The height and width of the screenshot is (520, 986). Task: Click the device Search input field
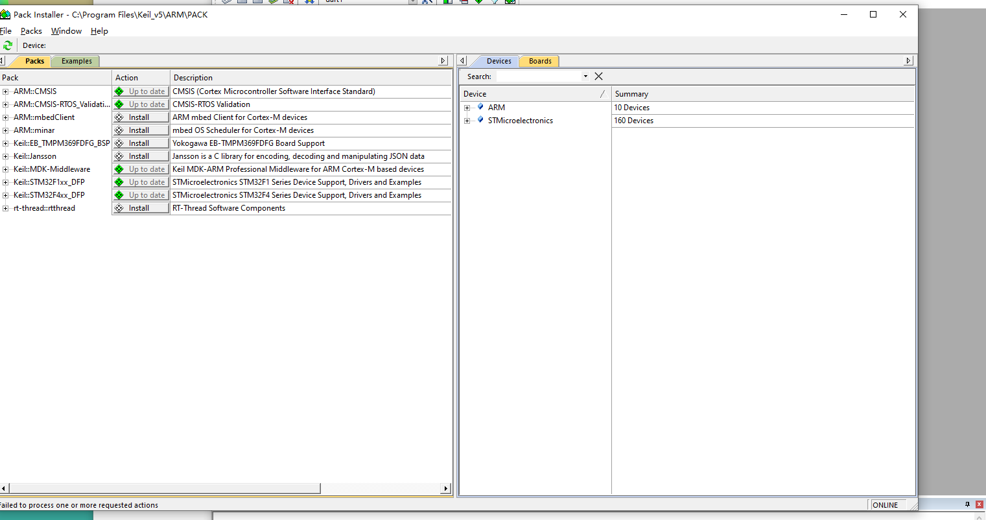[x=538, y=77]
